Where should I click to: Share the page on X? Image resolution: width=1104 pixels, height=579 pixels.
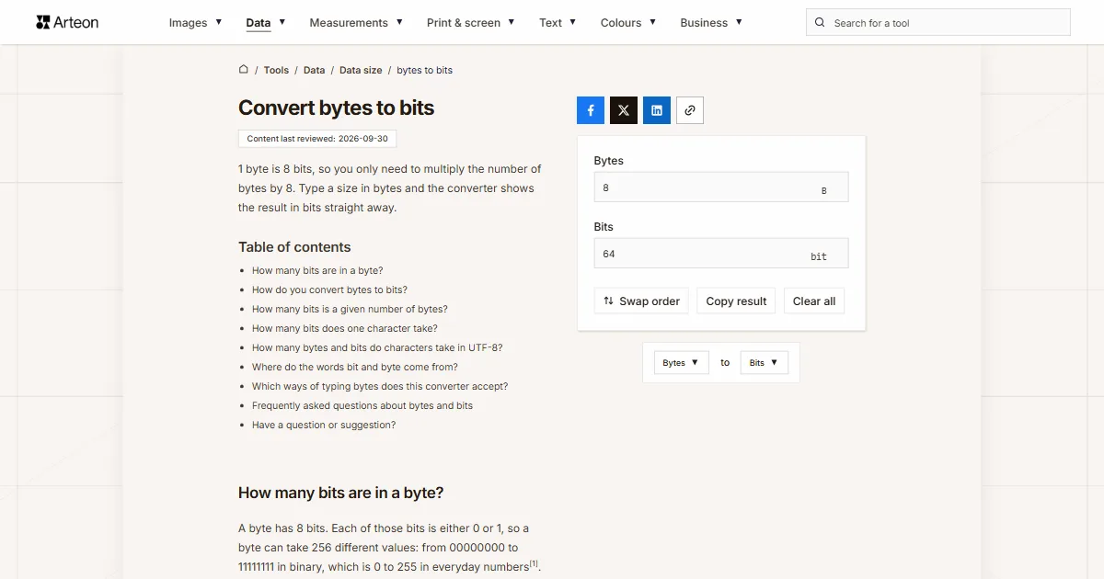click(x=624, y=110)
